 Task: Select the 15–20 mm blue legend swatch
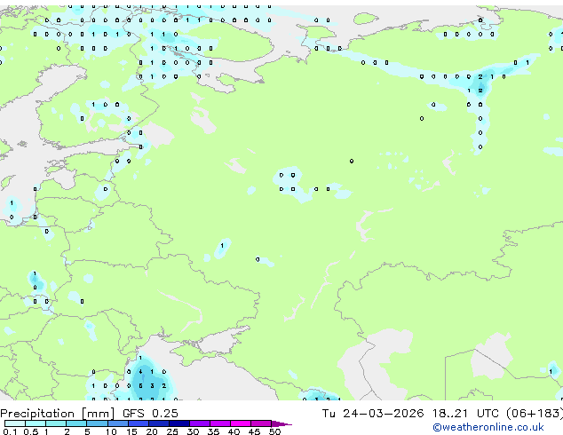point(138,423)
